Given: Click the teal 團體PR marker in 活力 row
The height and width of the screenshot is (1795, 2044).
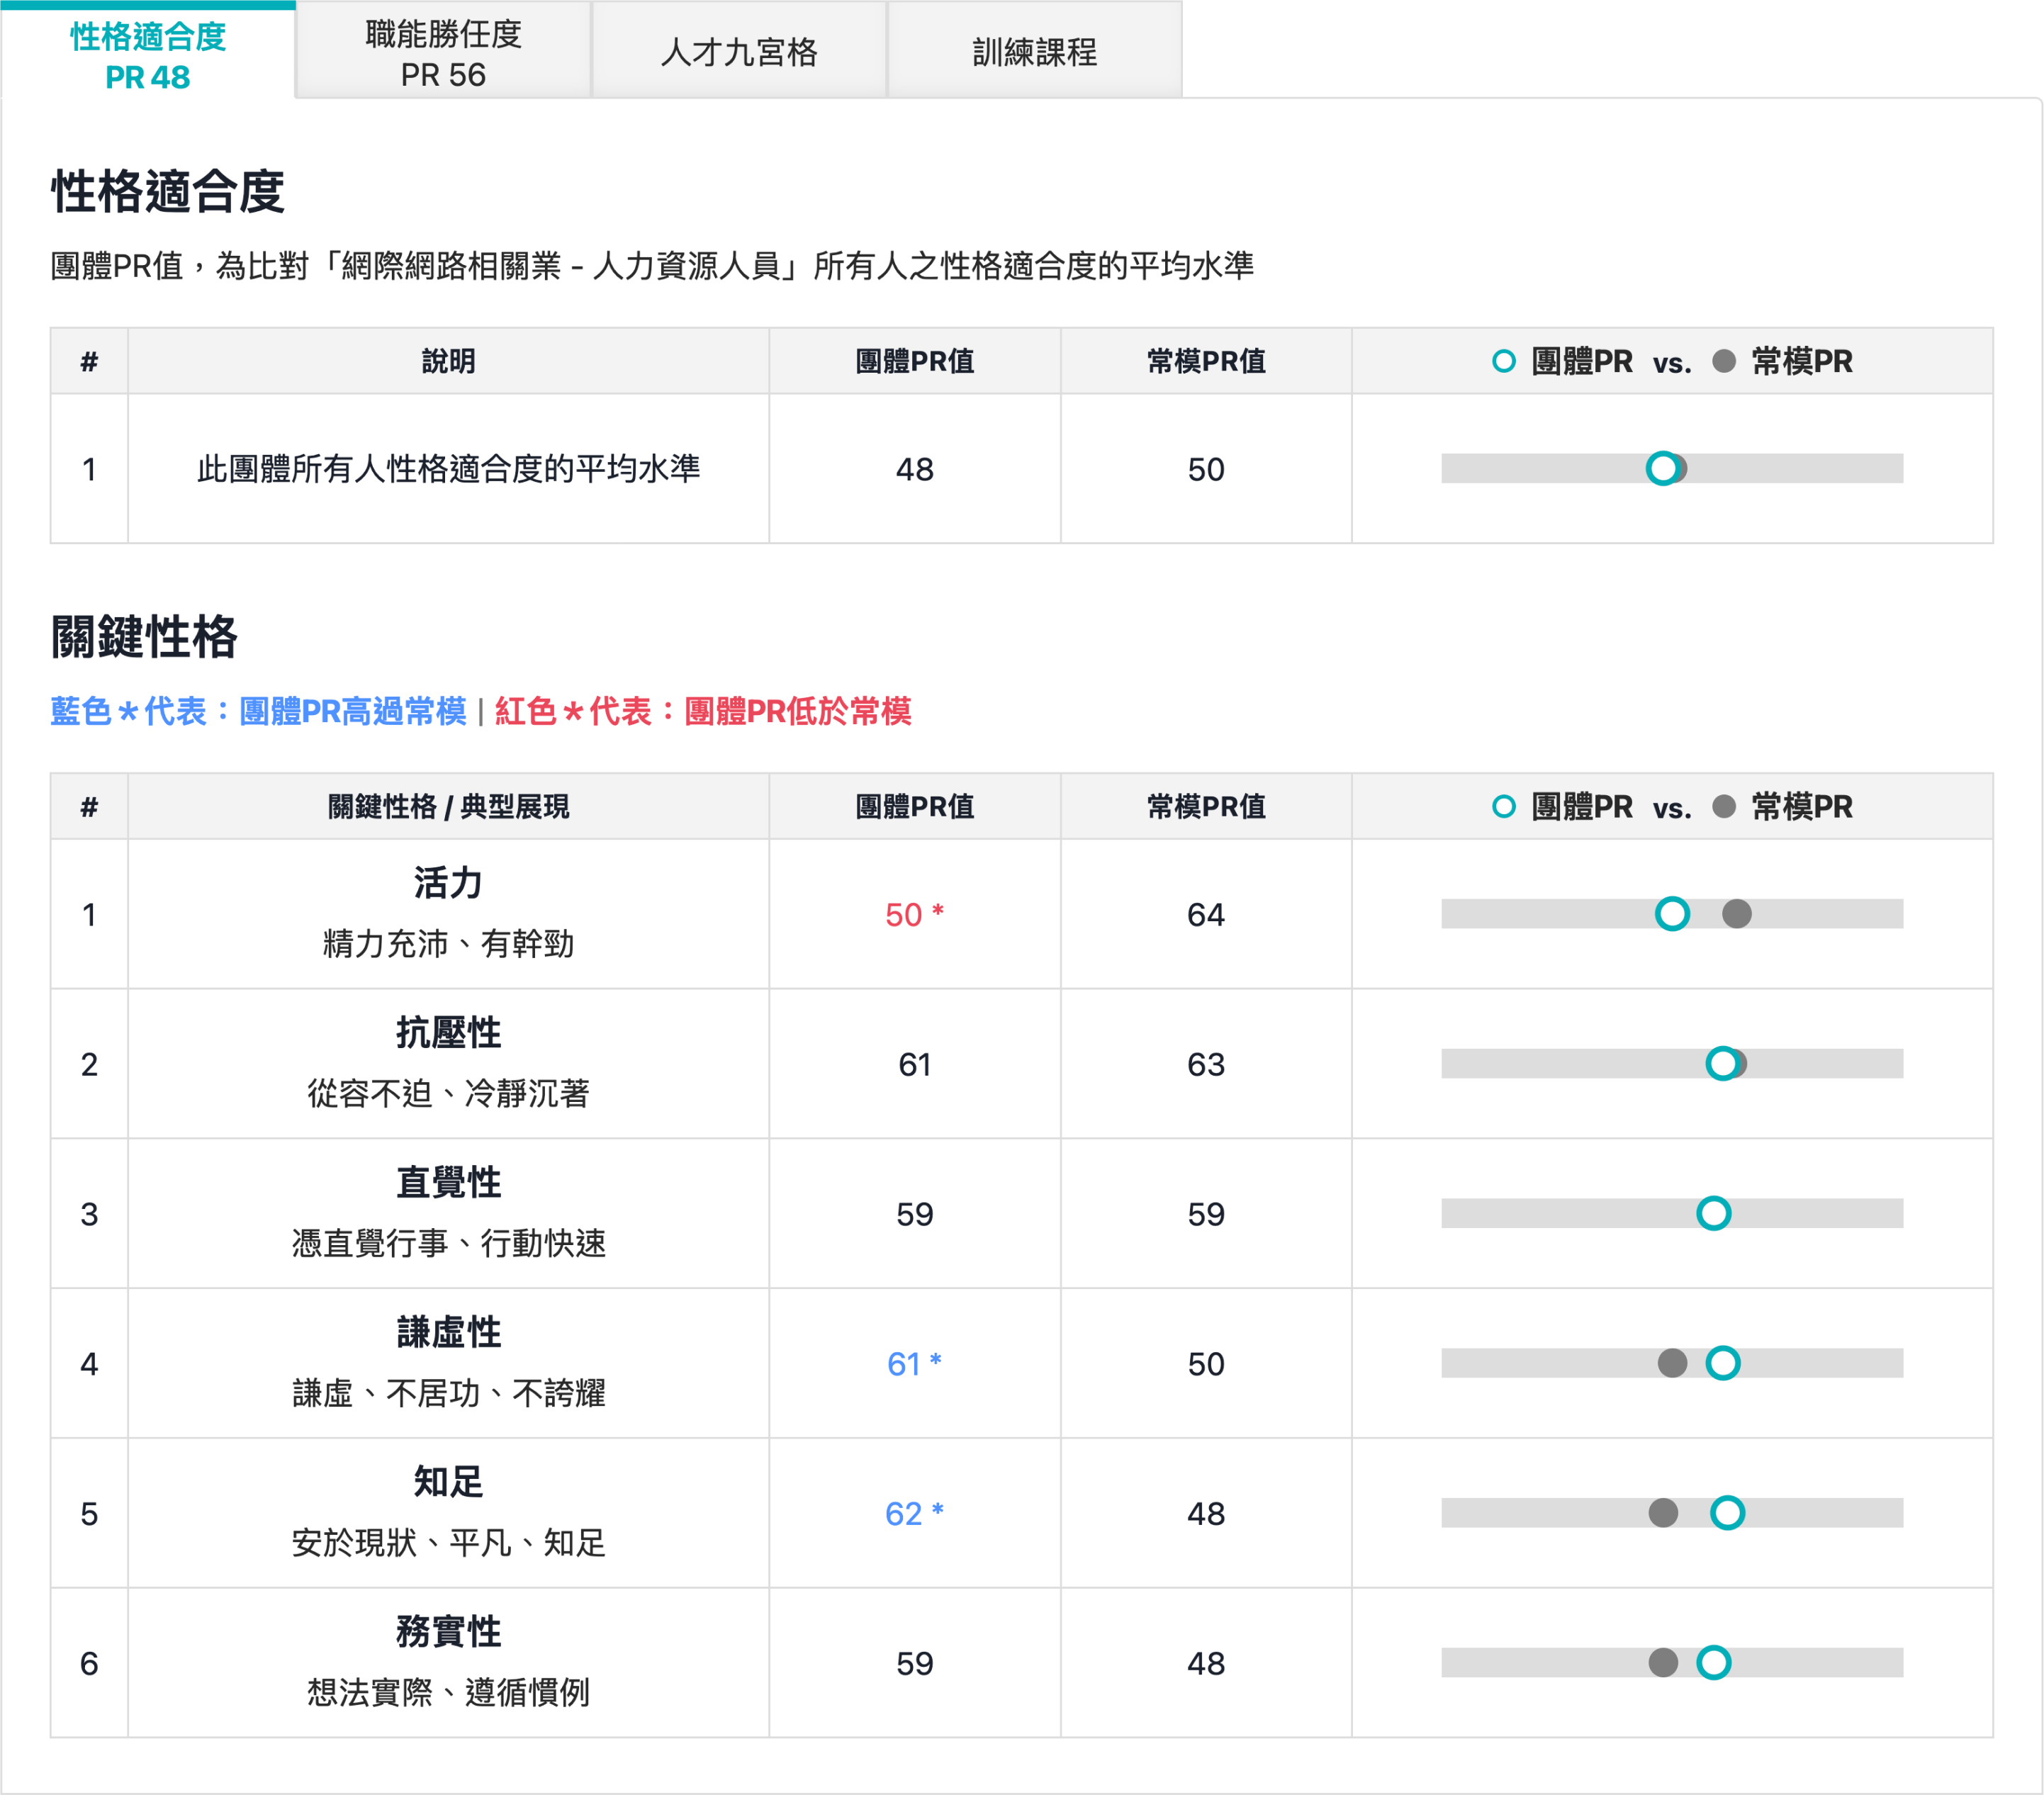Looking at the screenshot, I should pos(1672,913).
